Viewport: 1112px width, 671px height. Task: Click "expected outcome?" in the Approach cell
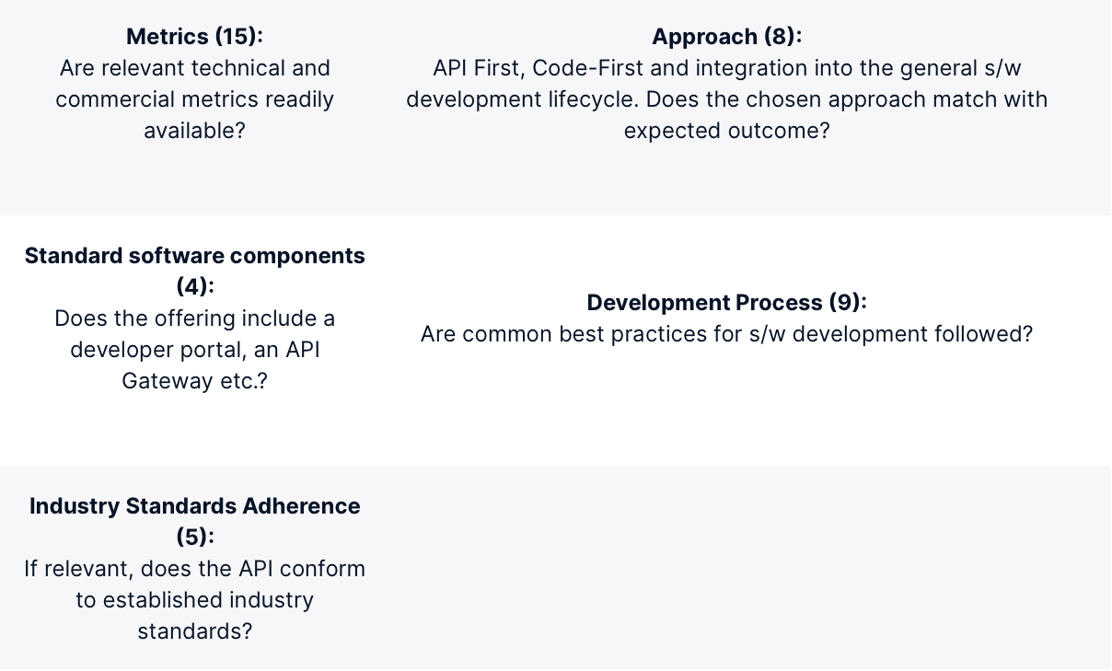(726, 131)
